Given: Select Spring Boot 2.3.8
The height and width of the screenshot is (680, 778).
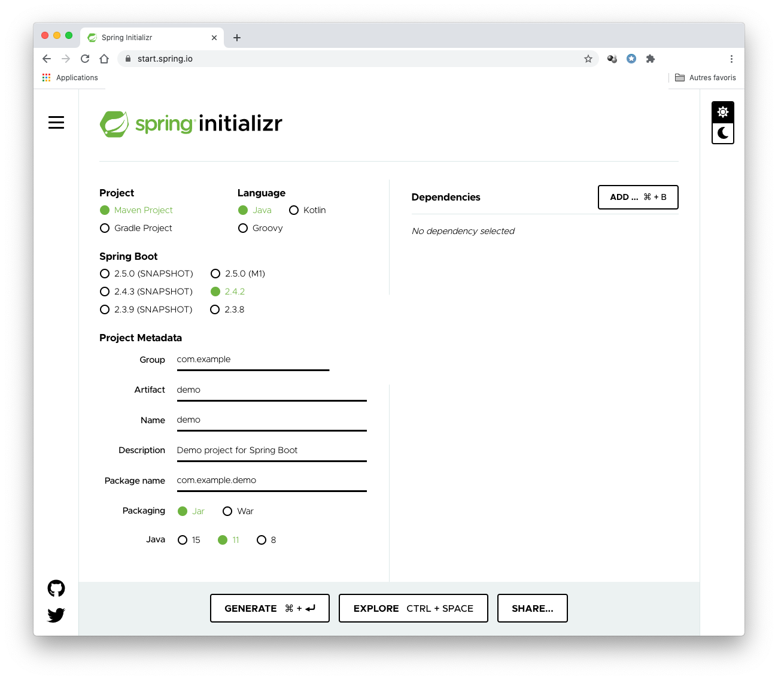Looking at the screenshot, I should tap(227, 309).
